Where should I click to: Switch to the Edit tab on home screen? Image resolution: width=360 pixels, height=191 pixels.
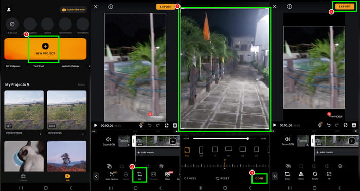click(x=67, y=177)
